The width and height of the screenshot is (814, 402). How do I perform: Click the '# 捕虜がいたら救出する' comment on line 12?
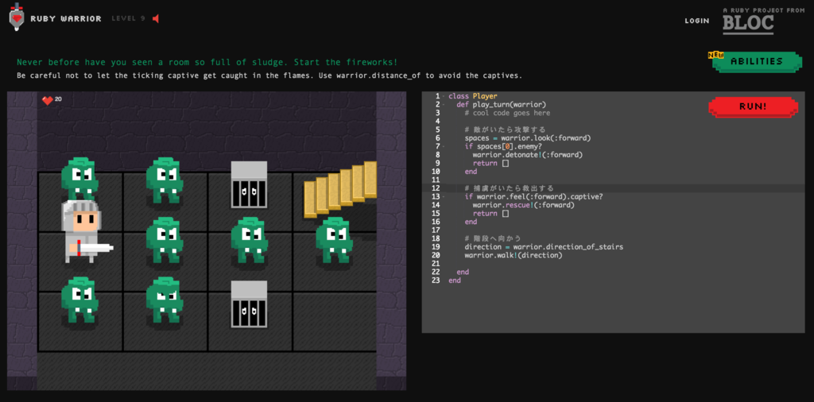[x=510, y=188]
